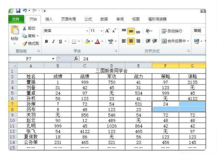Toggle Bold formatting

(47, 41)
